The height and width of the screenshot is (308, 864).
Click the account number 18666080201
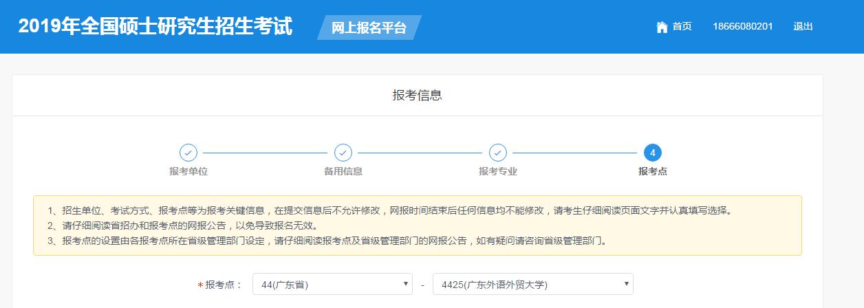pos(743,27)
